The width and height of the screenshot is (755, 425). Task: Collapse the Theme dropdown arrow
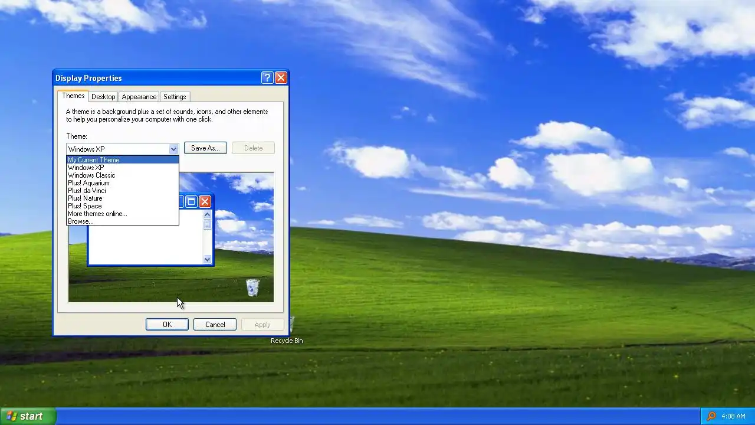173,149
